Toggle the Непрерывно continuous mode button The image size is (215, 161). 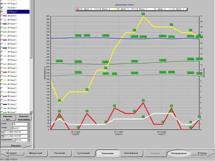[x=179, y=153]
